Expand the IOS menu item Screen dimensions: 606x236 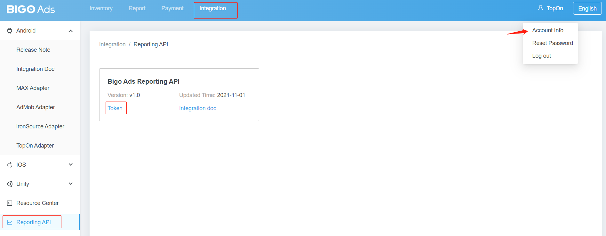40,165
